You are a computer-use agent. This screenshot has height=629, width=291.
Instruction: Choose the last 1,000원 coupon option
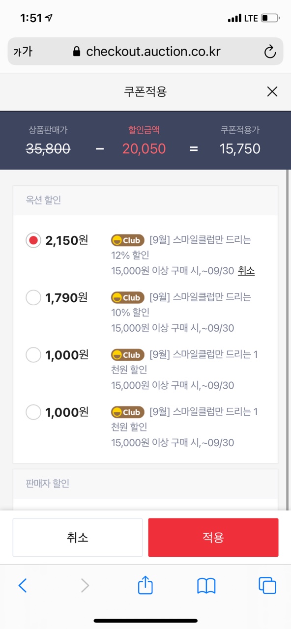coord(33,412)
